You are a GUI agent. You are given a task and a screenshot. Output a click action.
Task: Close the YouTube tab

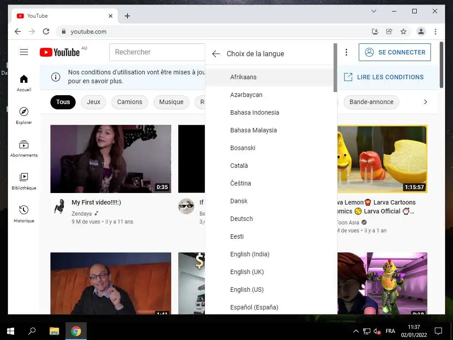[110, 16]
